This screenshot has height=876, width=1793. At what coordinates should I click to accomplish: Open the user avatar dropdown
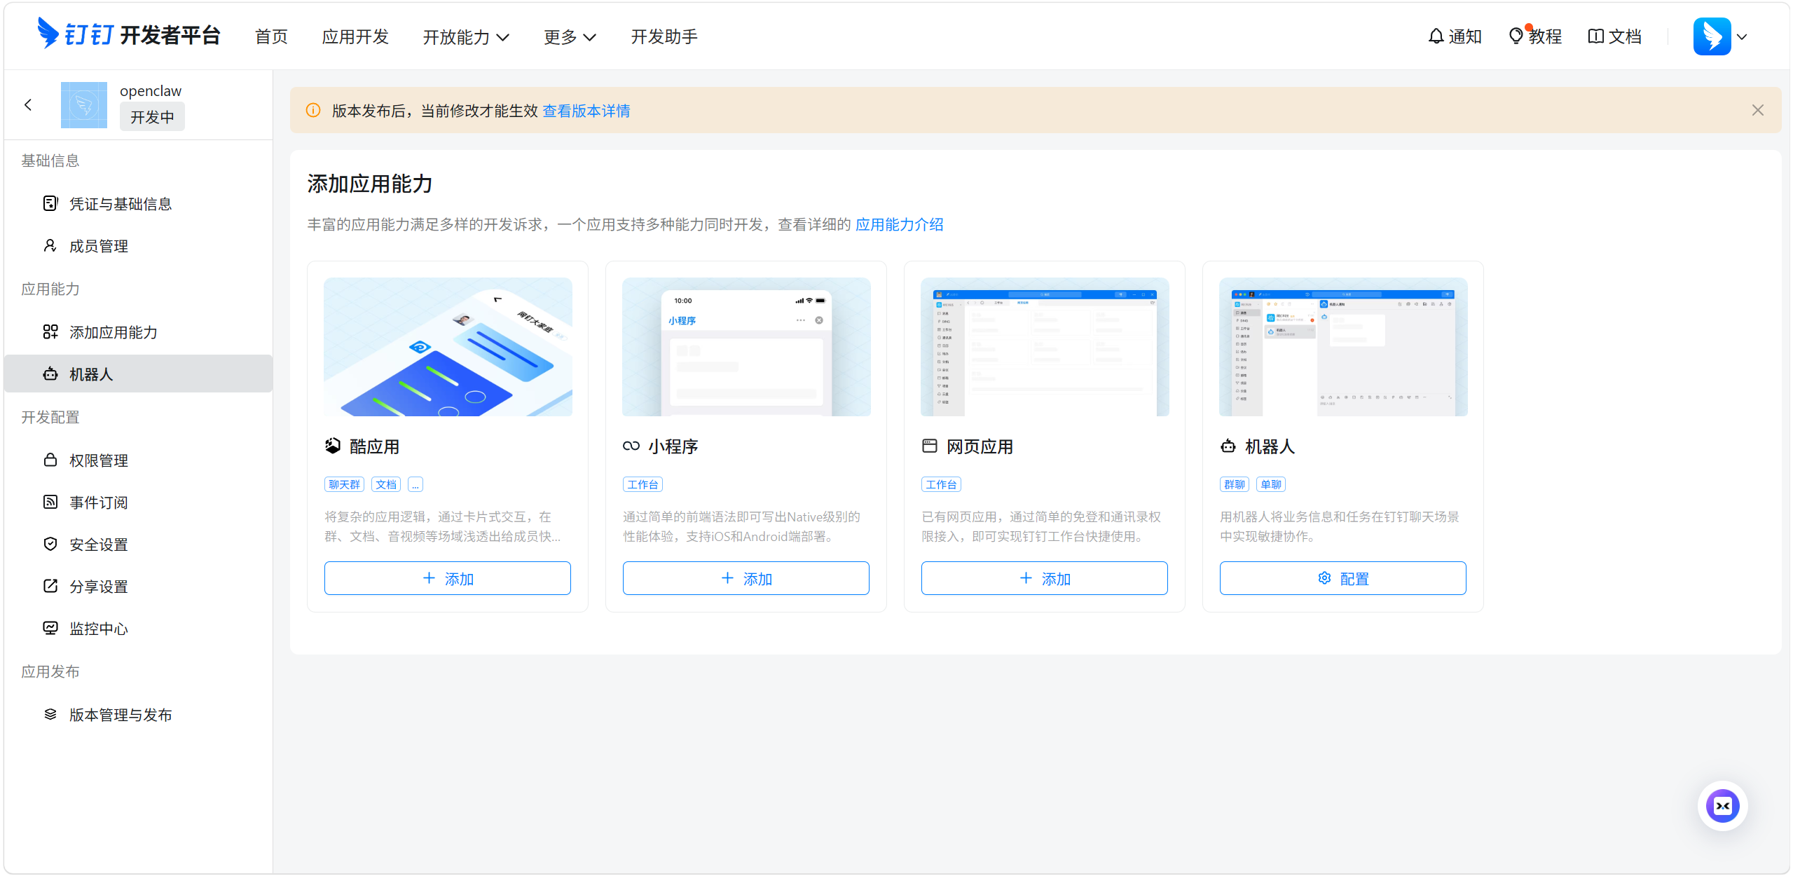point(1722,36)
